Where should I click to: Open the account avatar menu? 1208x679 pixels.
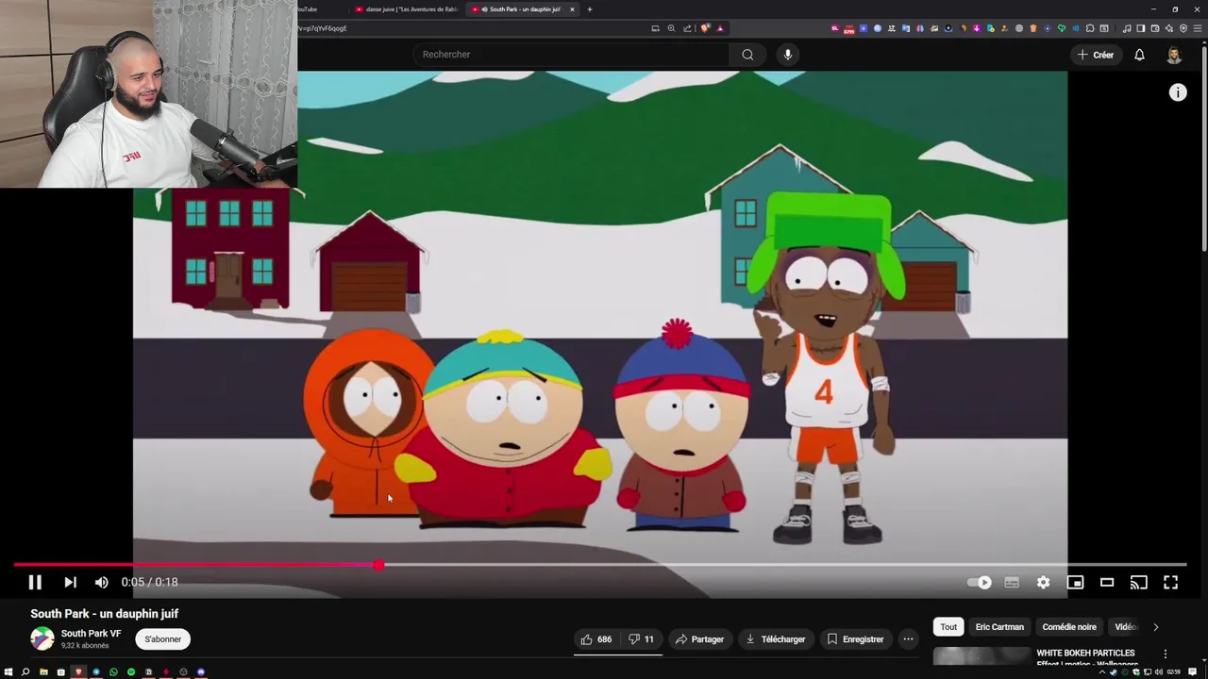(x=1174, y=55)
